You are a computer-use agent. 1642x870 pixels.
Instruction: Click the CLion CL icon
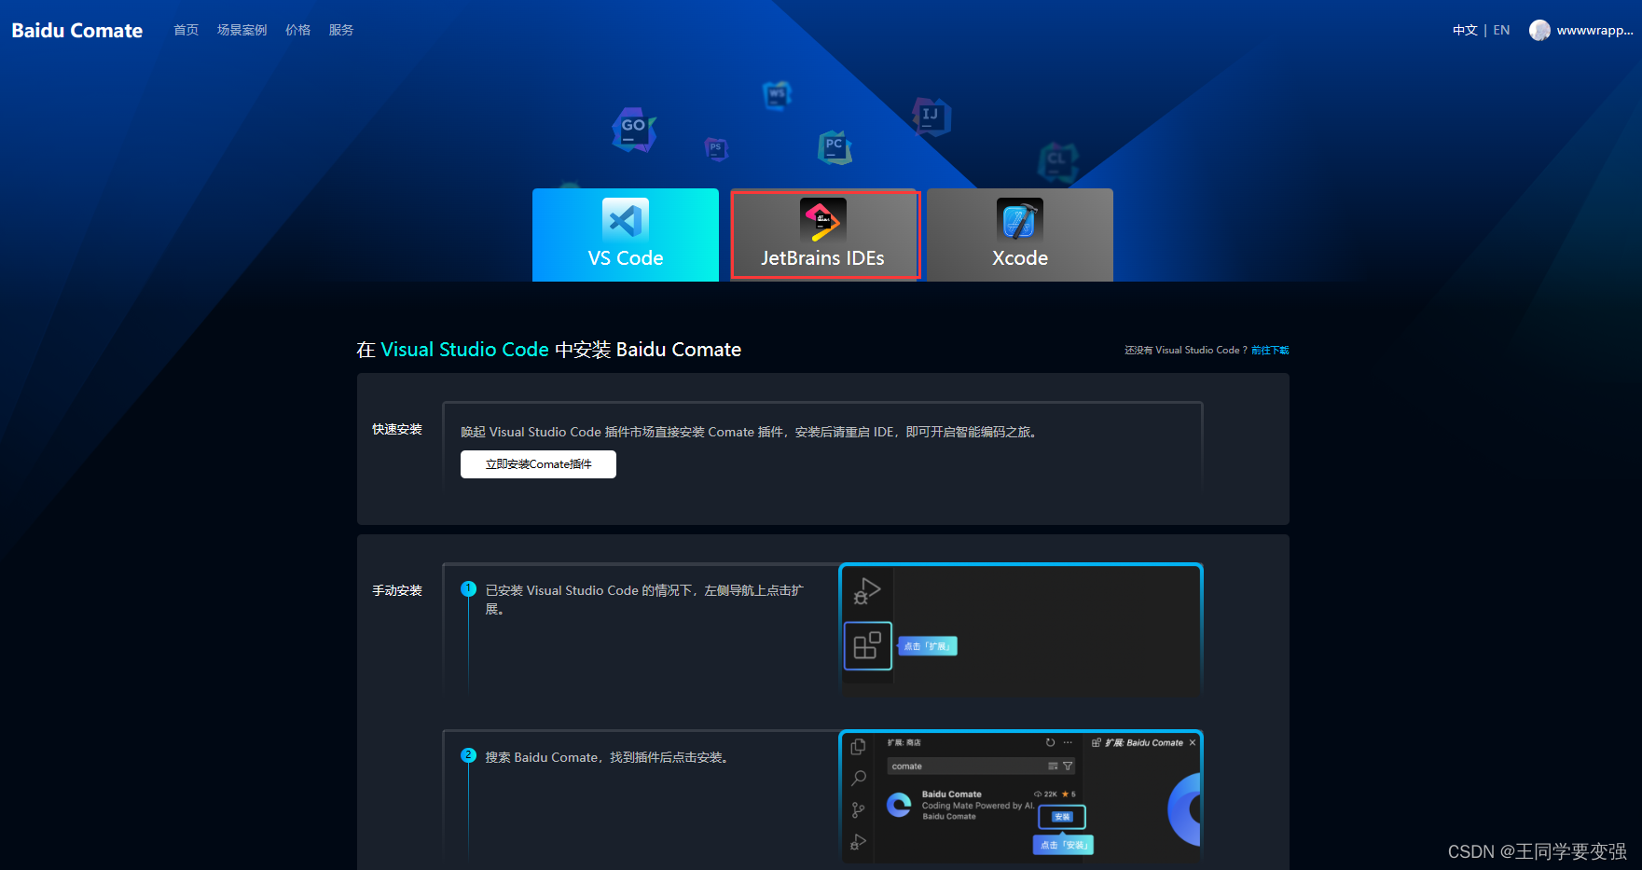[x=1057, y=161]
